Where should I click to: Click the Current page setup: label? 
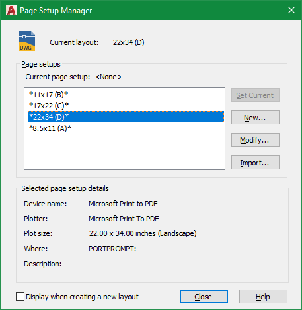[x=57, y=77]
